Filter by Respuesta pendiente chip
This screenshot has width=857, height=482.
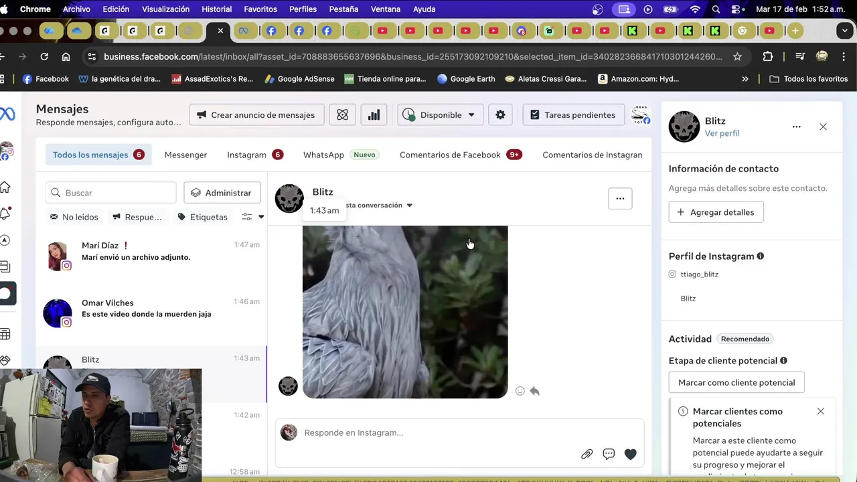[x=137, y=217]
